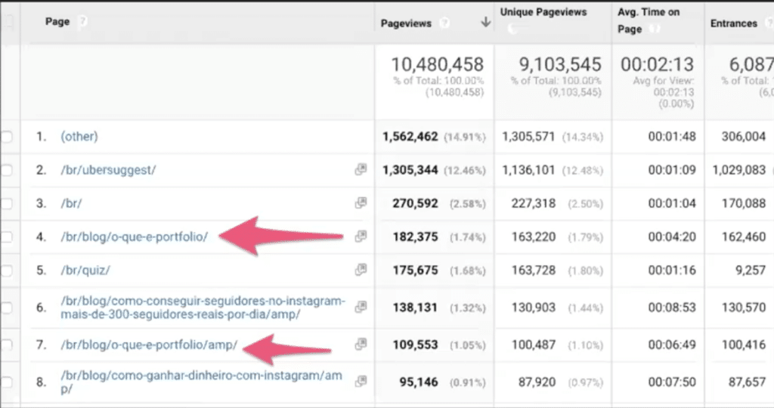Check row 7 o-que-e-portfolio/amp/ checkbox
Screen dimensions: 774x408
click(6, 345)
